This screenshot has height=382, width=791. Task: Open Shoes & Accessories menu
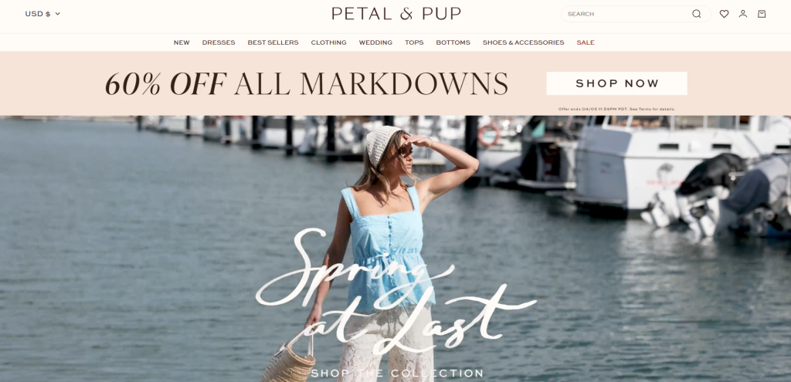click(523, 42)
